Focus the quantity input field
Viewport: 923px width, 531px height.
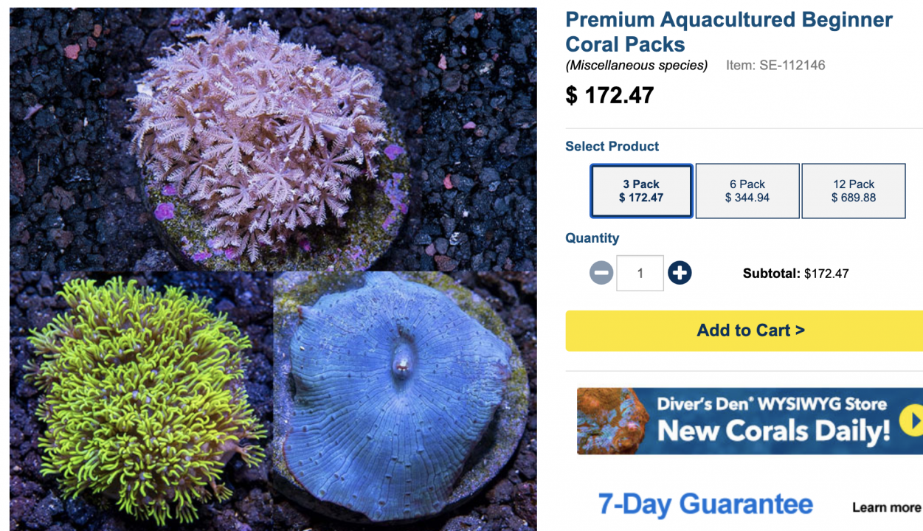click(640, 274)
